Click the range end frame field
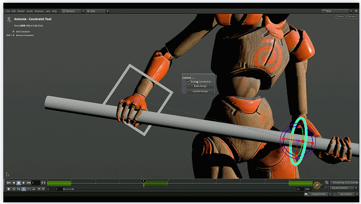The height and width of the screenshot is (204, 361). point(300,189)
